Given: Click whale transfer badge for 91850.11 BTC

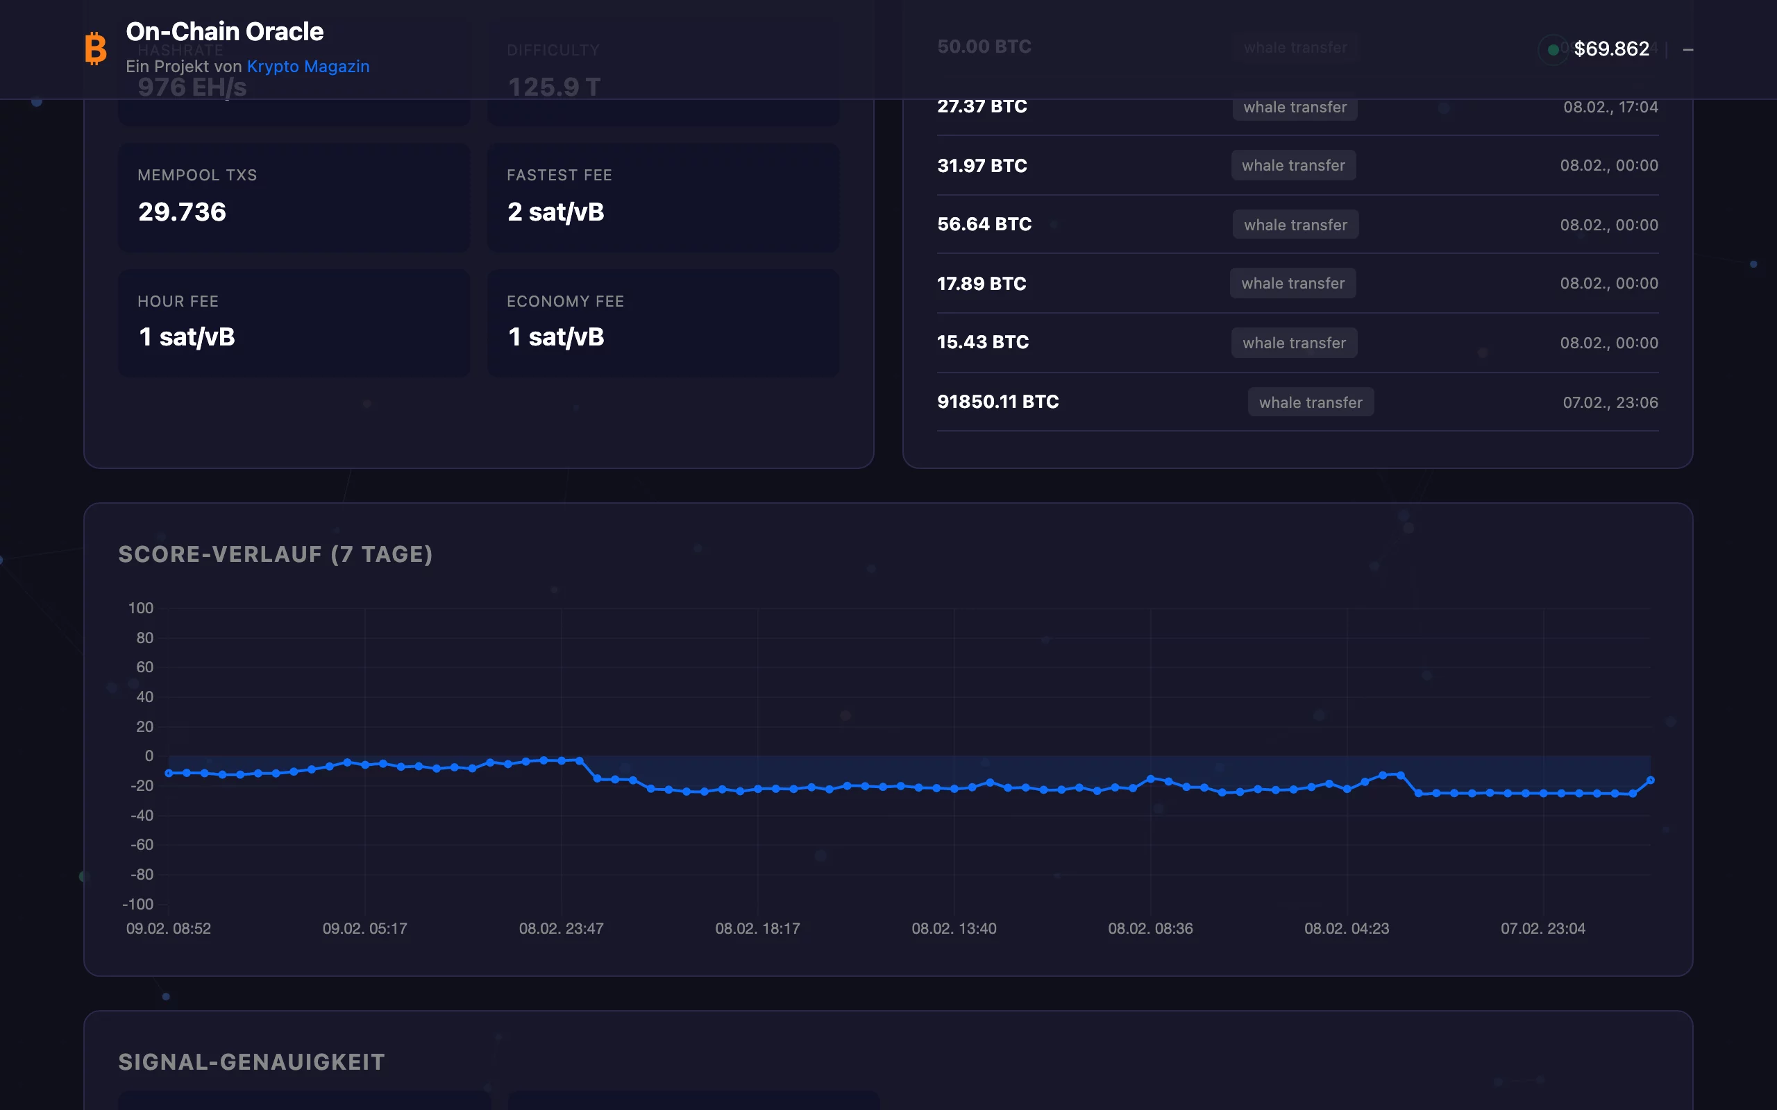Looking at the screenshot, I should pos(1310,402).
